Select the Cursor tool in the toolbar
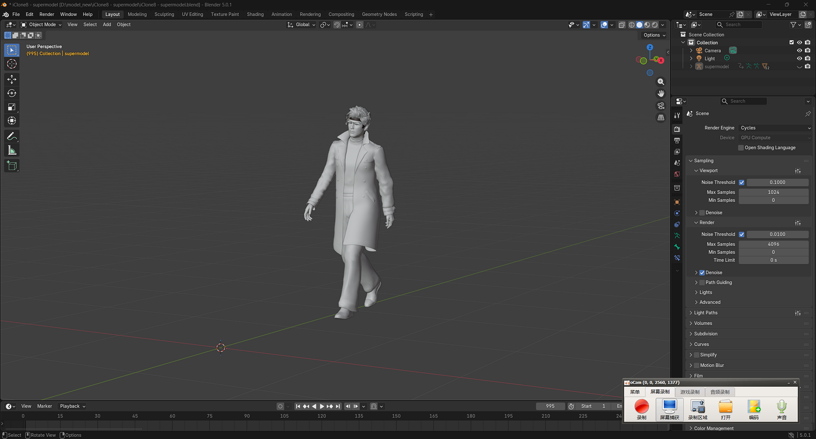The image size is (816, 439). tap(11, 64)
